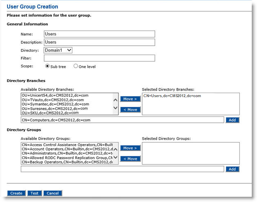
Task: Move selected branch right with Move > button
Action: (130, 99)
